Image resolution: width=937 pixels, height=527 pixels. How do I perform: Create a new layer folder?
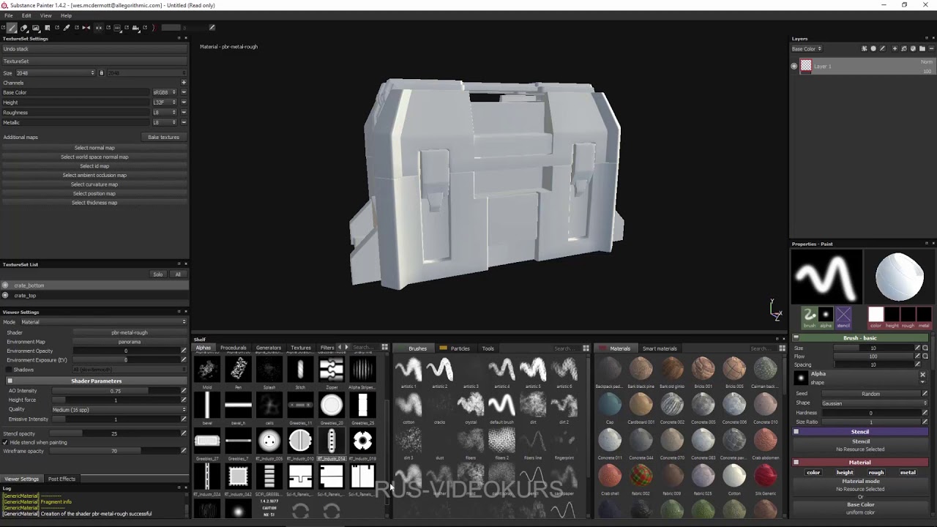(x=922, y=48)
